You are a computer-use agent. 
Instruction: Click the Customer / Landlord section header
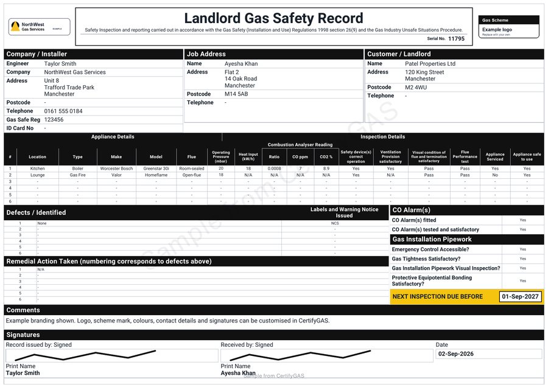coord(454,54)
